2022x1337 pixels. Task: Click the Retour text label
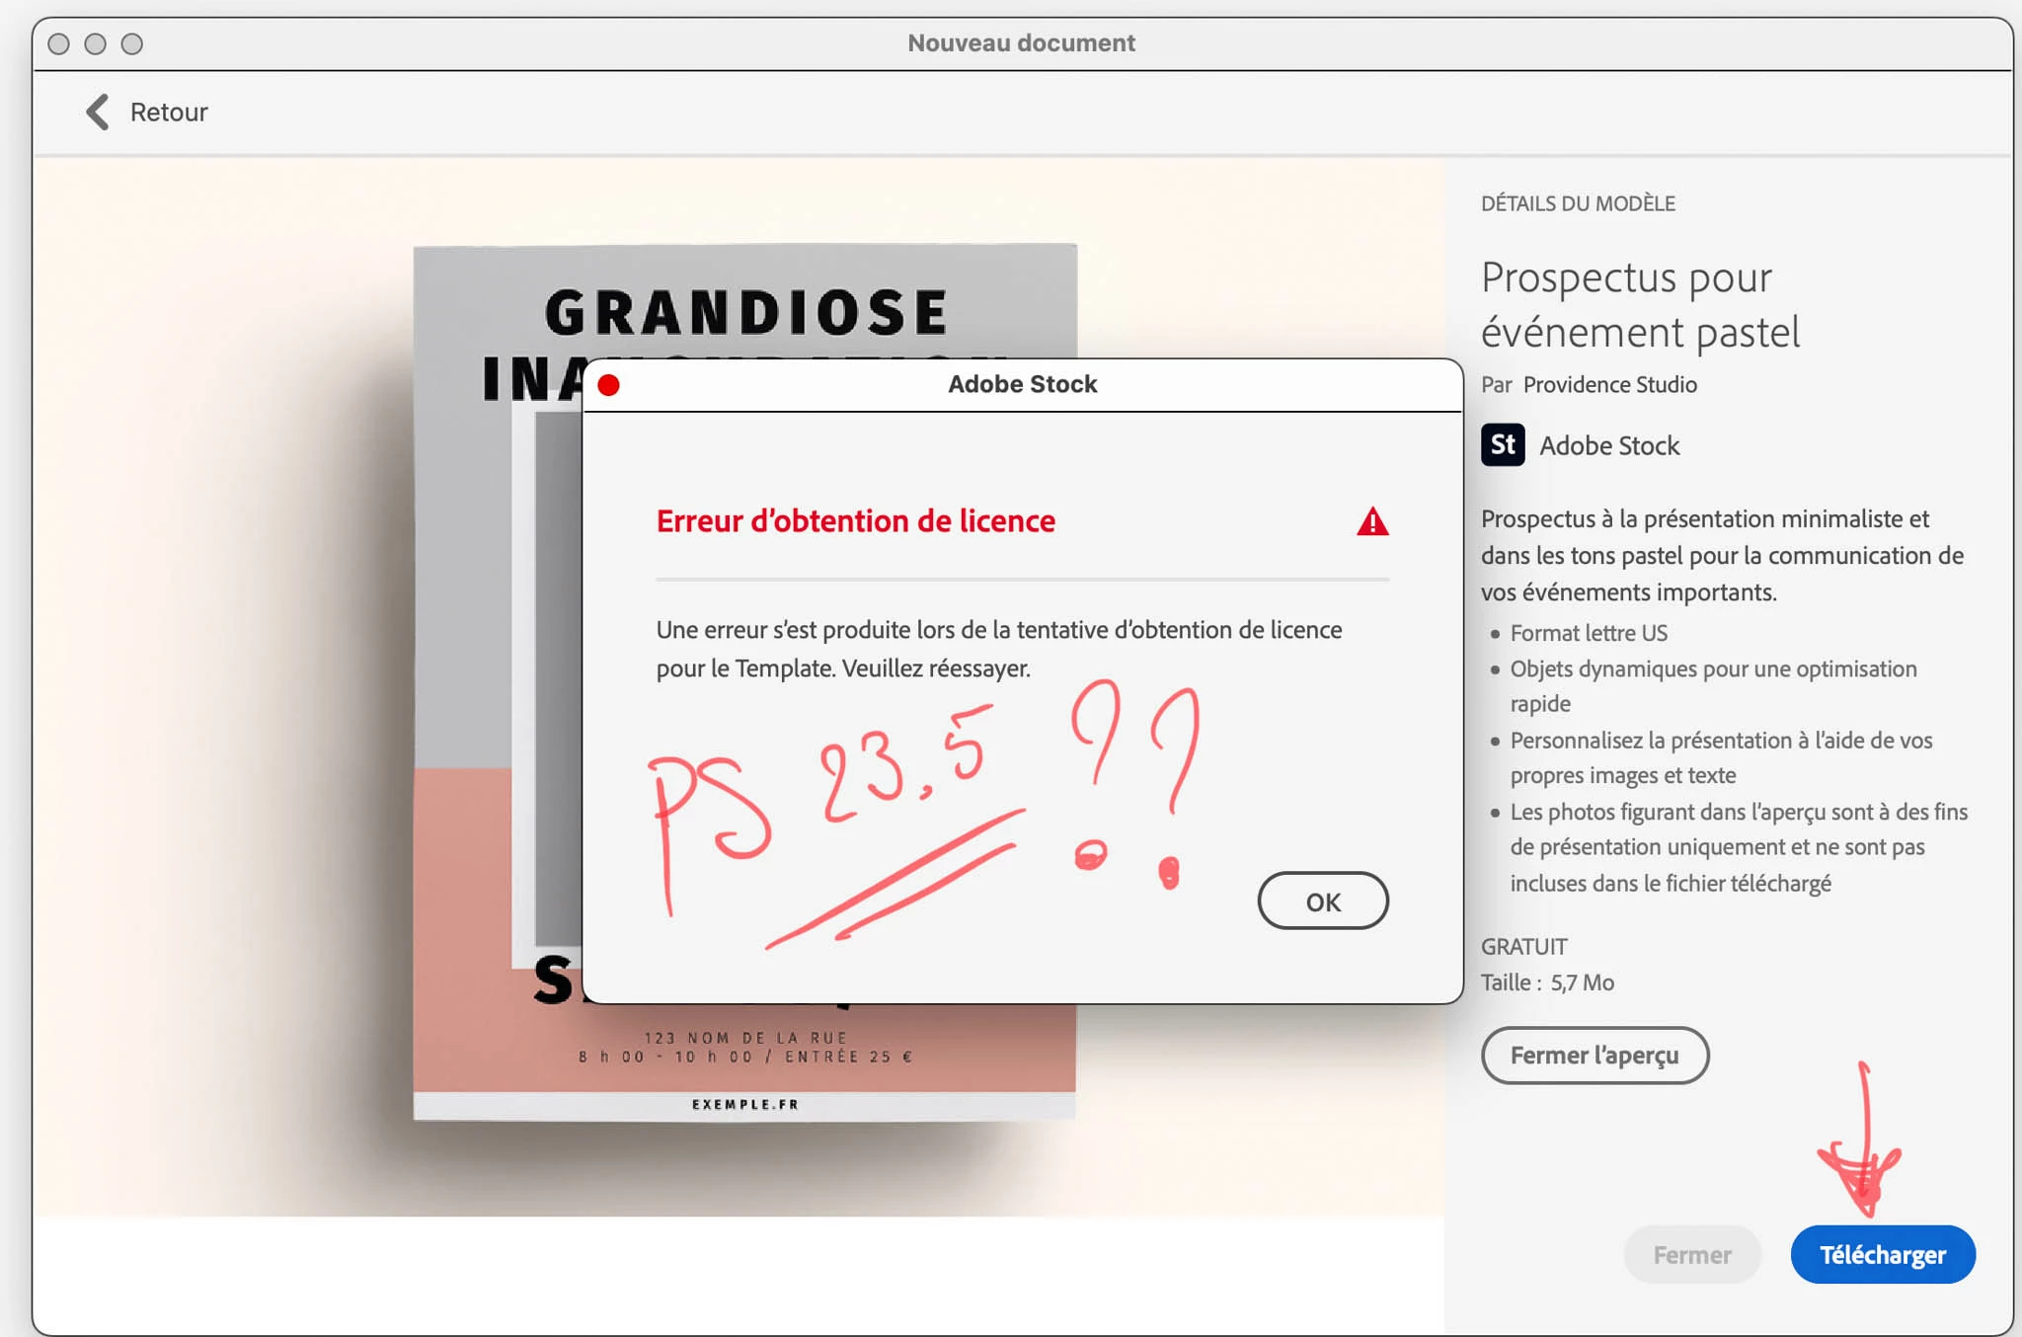(x=169, y=113)
